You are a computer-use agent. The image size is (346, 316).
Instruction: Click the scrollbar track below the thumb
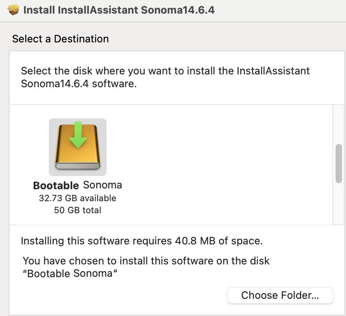pyautogui.click(x=339, y=204)
